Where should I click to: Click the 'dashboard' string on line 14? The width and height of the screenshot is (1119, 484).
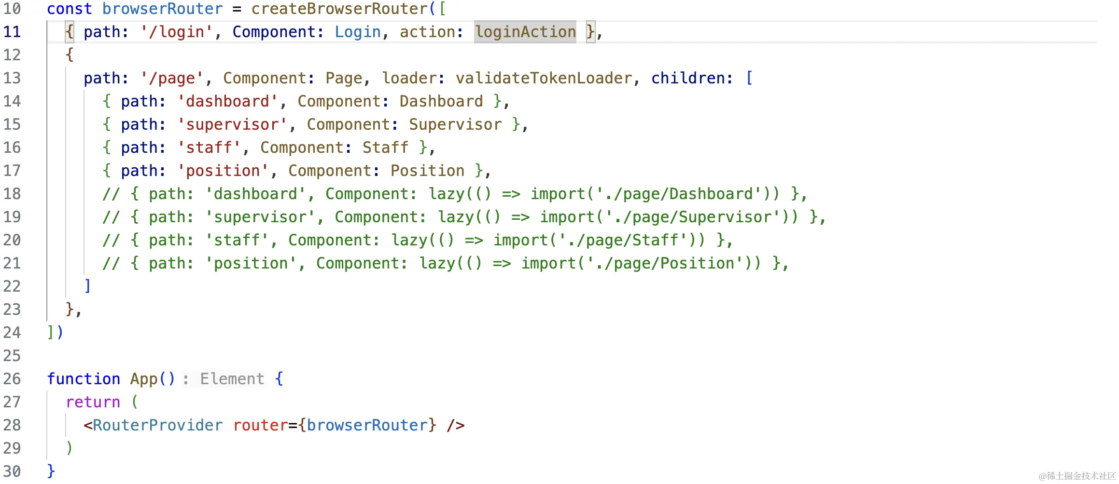228,101
